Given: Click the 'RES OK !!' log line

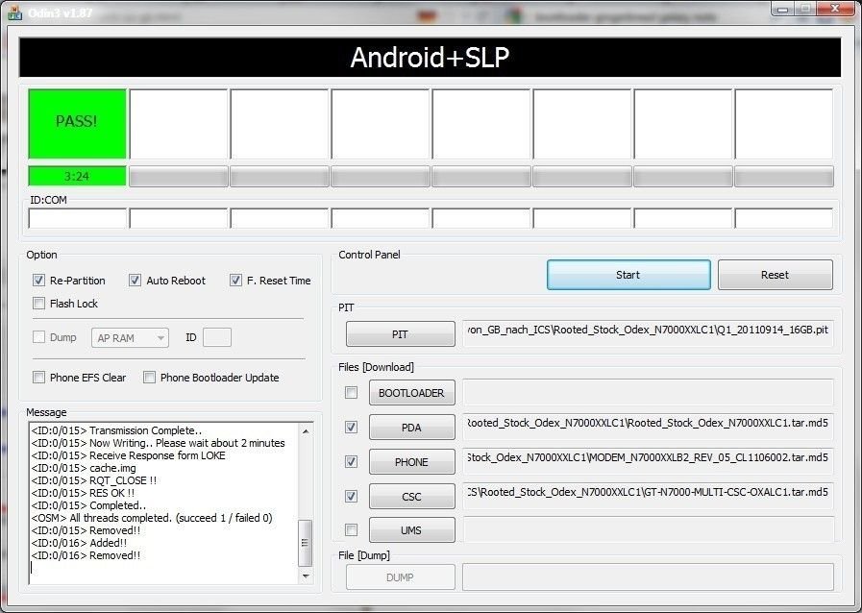Looking at the screenshot, I should click(83, 493).
